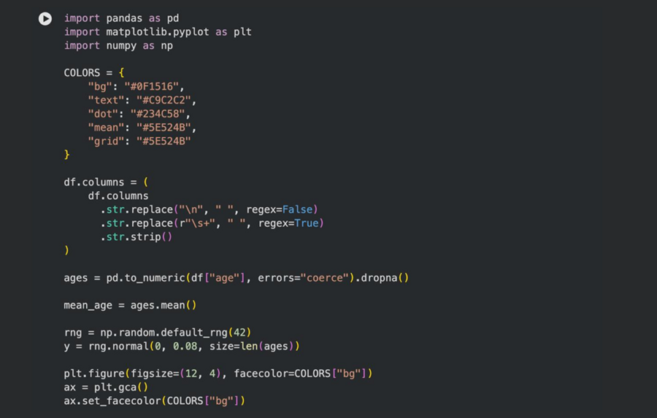Viewport: 657px width, 418px height.
Task: Place cursor on the .str.strip() call
Action: [x=136, y=236]
